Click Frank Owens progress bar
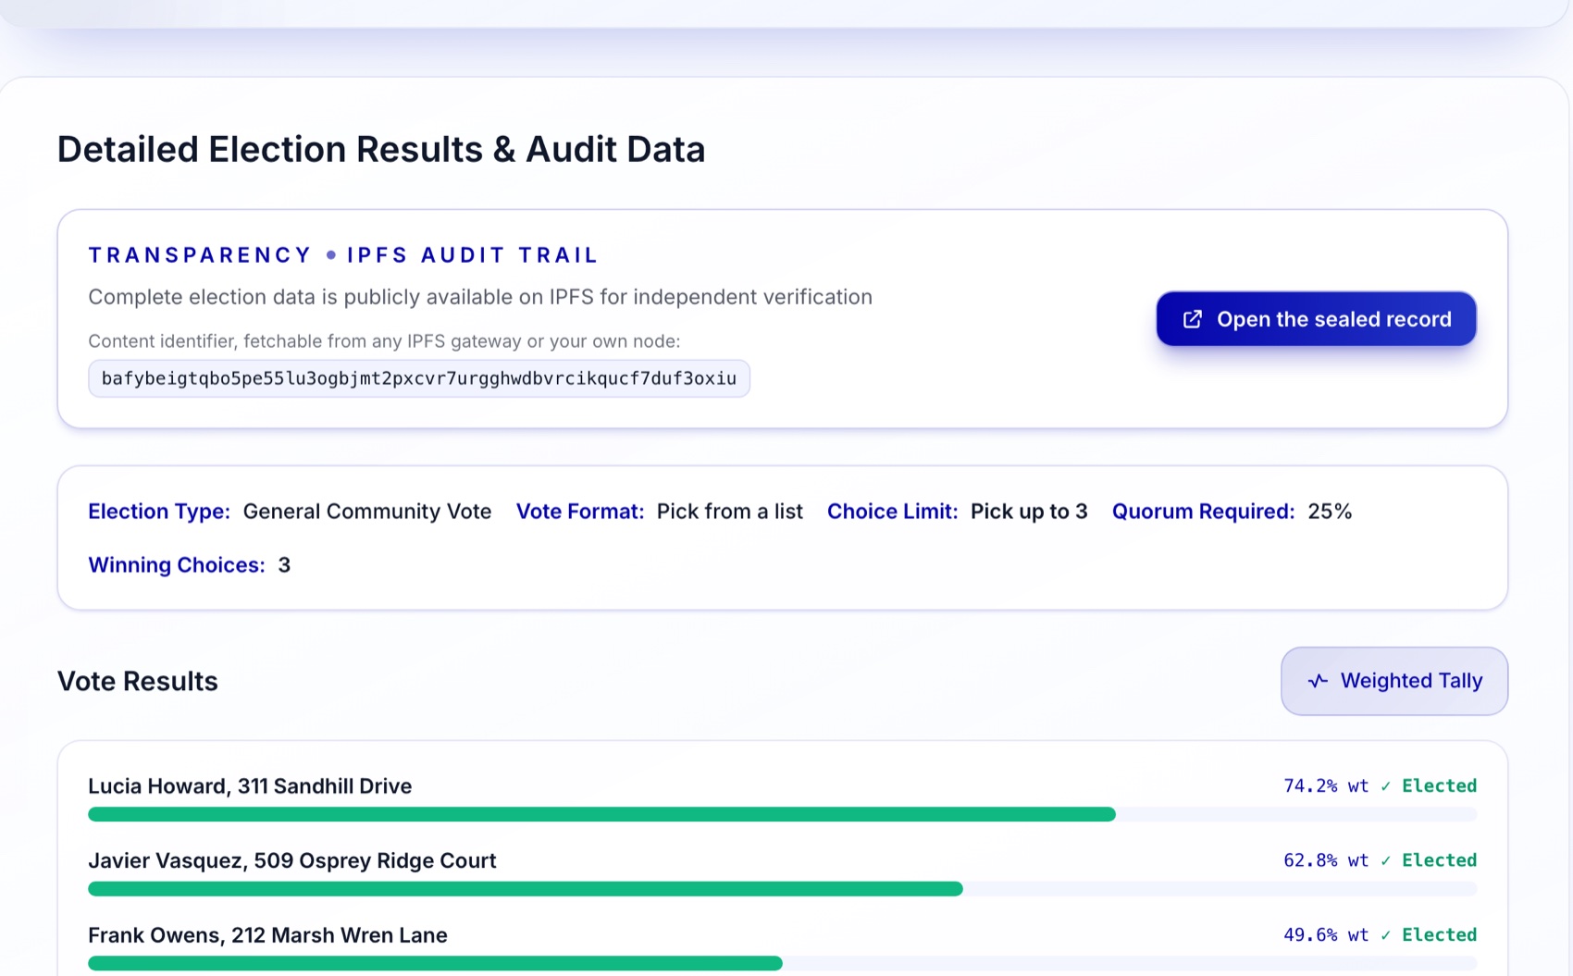 [783, 963]
